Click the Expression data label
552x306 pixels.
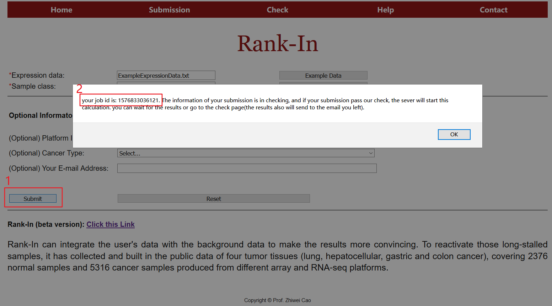pyautogui.click(x=37, y=75)
